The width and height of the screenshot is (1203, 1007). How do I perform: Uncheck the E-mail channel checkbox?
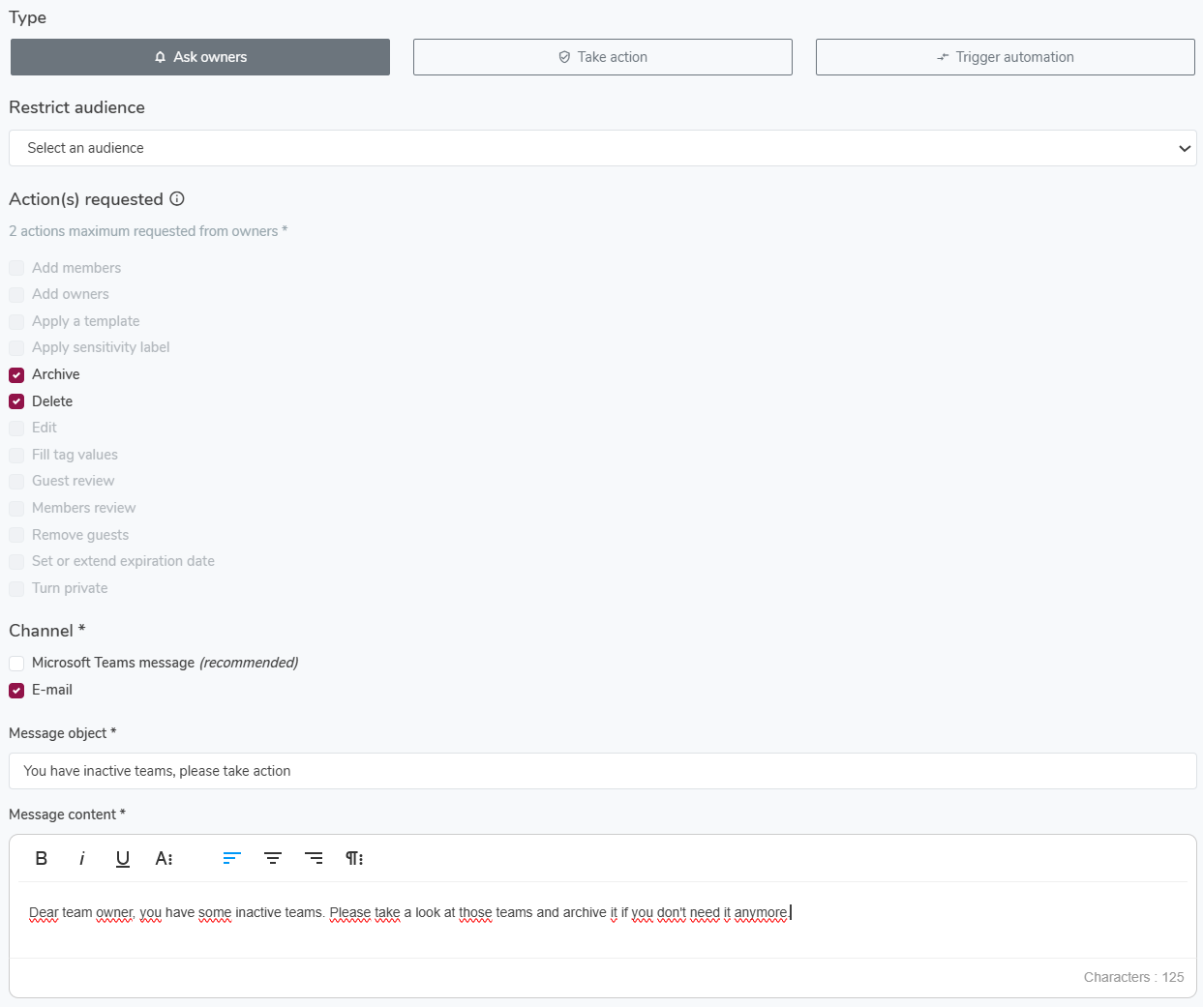(x=16, y=690)
